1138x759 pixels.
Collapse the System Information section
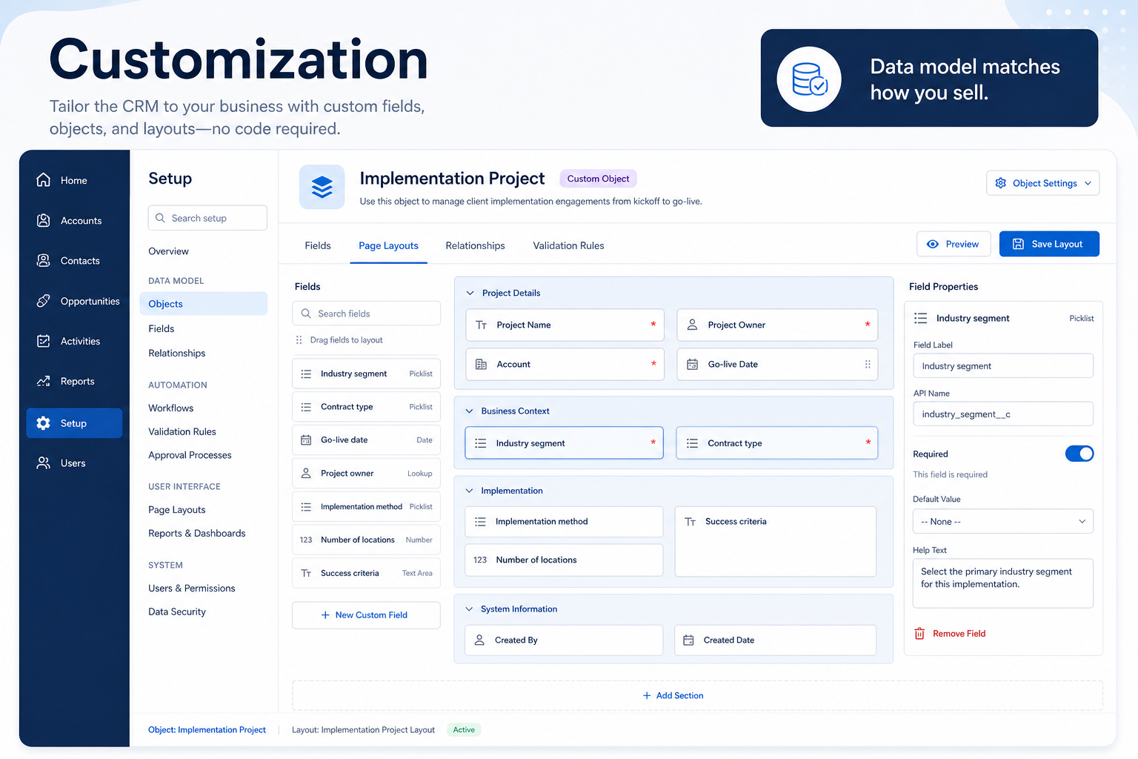[469, 609]
